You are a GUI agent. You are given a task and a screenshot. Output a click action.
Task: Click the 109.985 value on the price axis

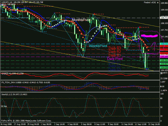point(164,3)
